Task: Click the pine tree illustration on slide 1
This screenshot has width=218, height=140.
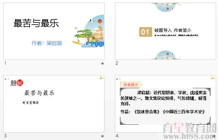Action: (84, 34)
